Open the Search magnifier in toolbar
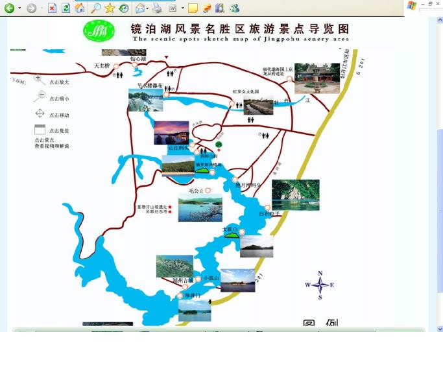Image resolution: width=443 pixels, height=389 pixels. coord(95,8)
